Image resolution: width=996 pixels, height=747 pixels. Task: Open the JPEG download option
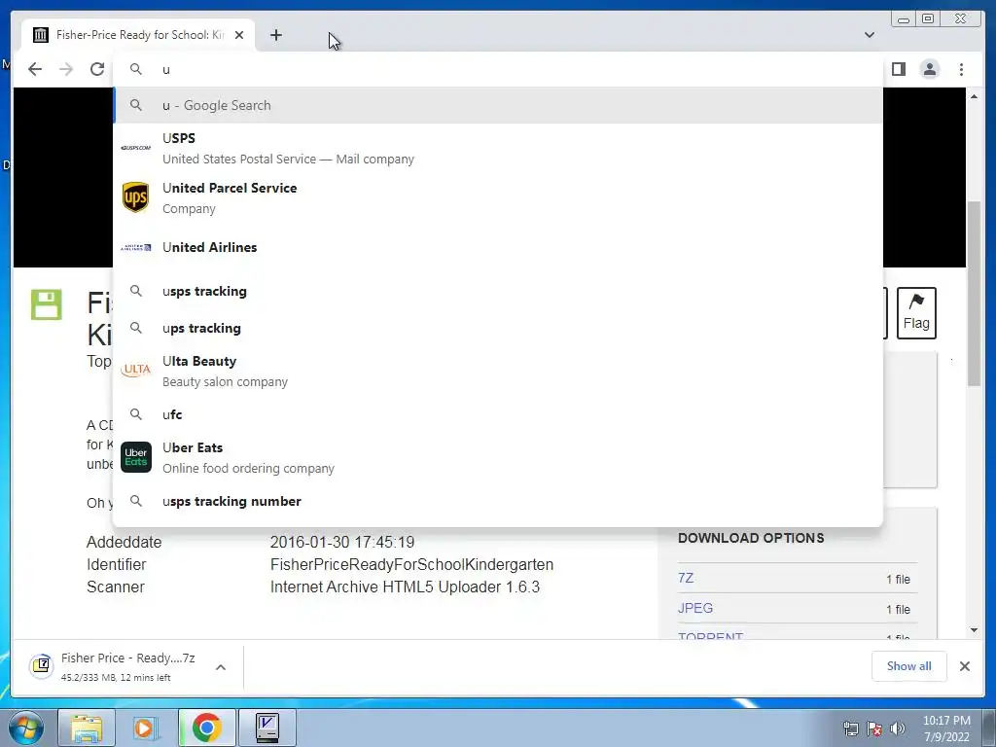[x=695, y=608]
